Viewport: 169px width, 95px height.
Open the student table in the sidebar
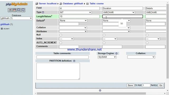click(x=6, y=29)
